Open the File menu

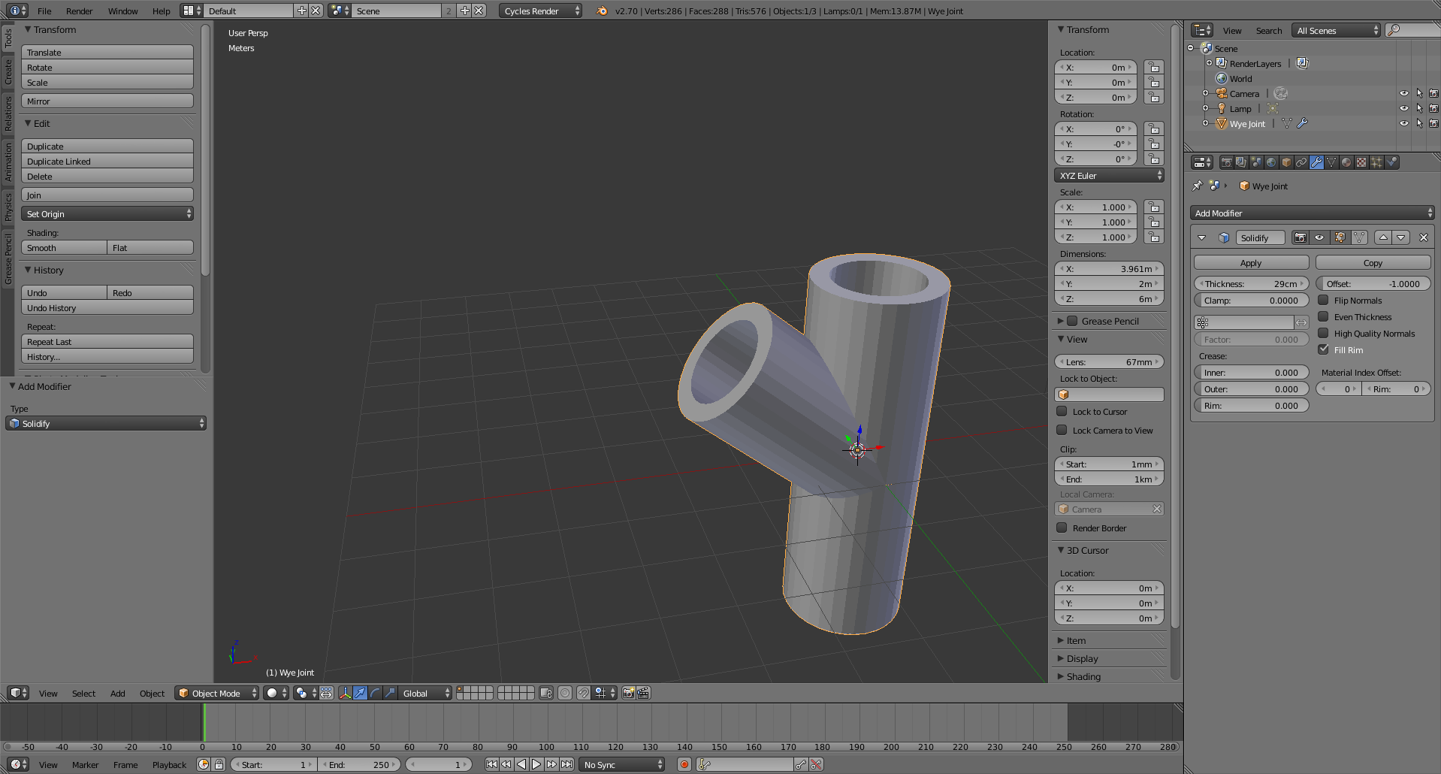(44, 11)
